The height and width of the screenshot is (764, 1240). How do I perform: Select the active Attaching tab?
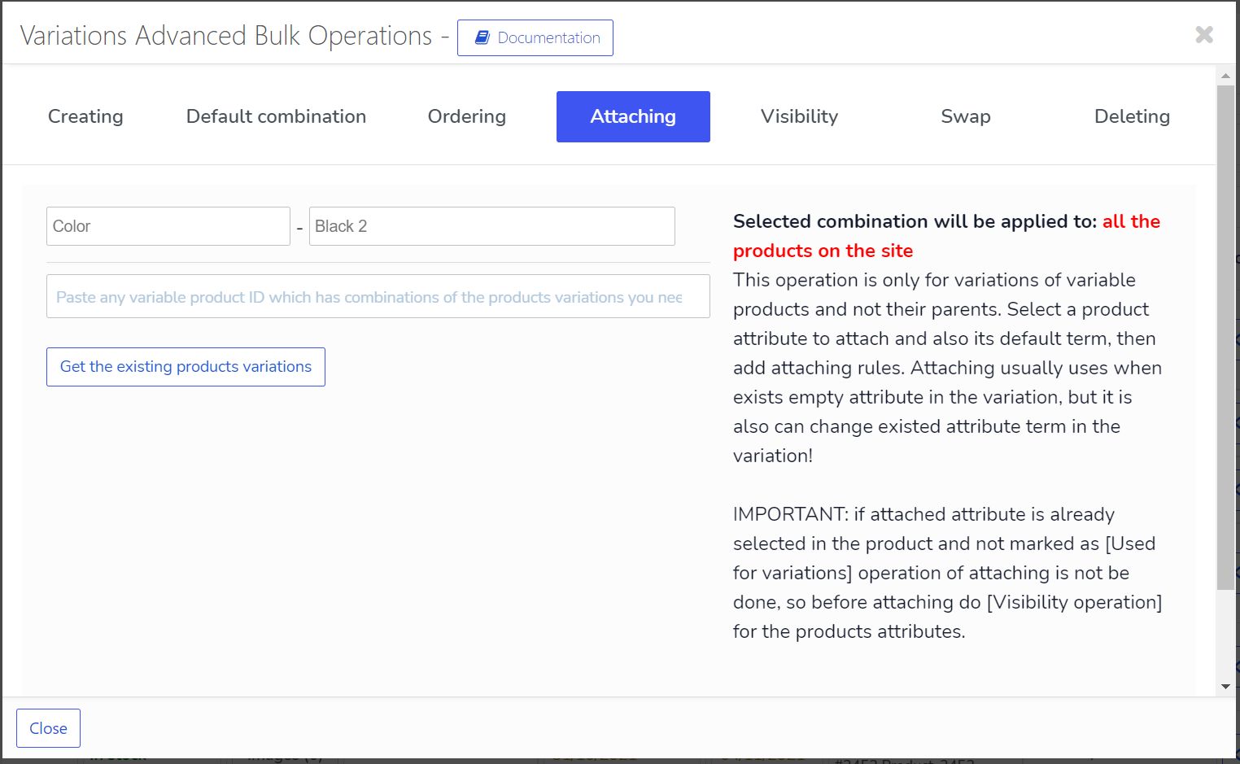(x=633, y=116)
